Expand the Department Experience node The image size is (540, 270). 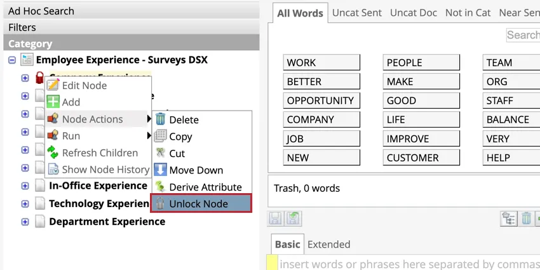click(x=25, y=222)
